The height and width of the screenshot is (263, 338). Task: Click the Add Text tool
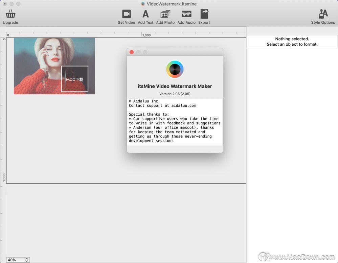point(145,14)
